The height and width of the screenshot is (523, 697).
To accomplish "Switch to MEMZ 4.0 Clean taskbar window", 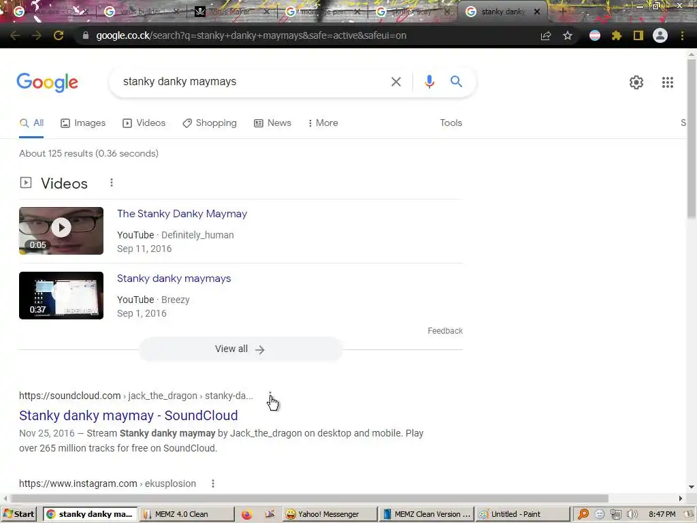I will [x=187, y=514].
